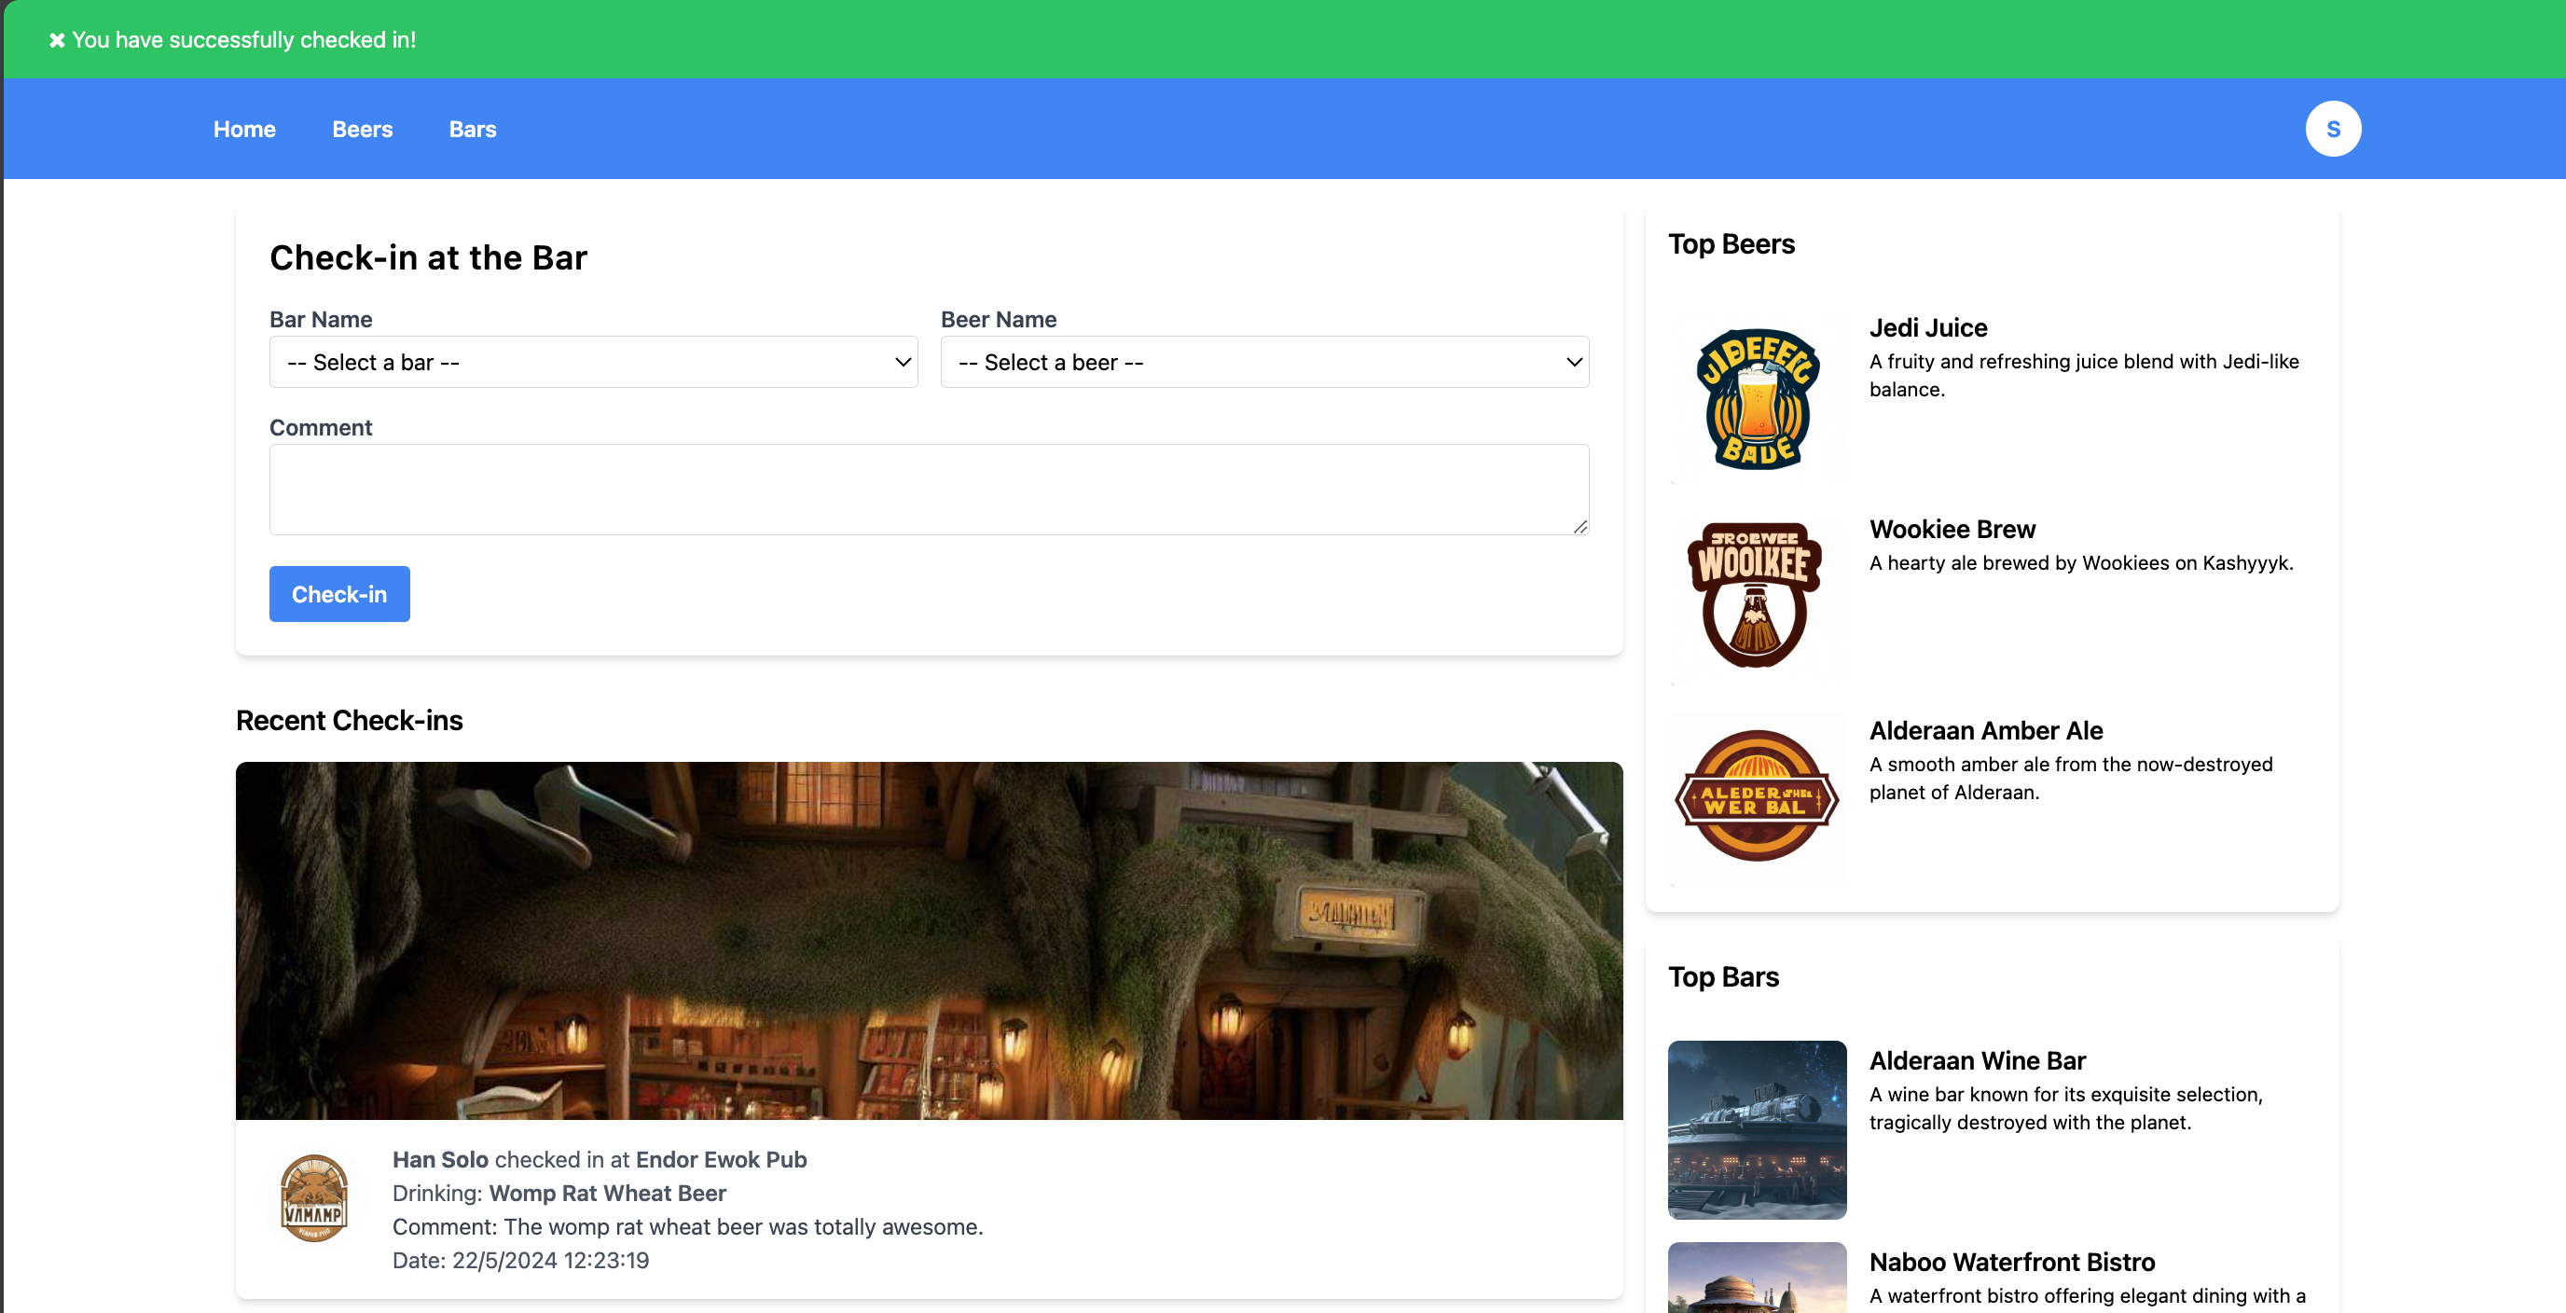The height and width of the screenshot is (1313, 2566).
Task: Click the Wookiee Brew beer logo
Action: (x=1756, y=599)
